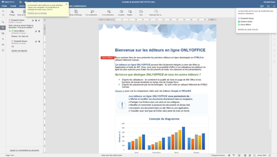277x157 pixels.
Task: Click the ONLYOFFICE logo
Action: pyautogui.click(x=8, y=2)
